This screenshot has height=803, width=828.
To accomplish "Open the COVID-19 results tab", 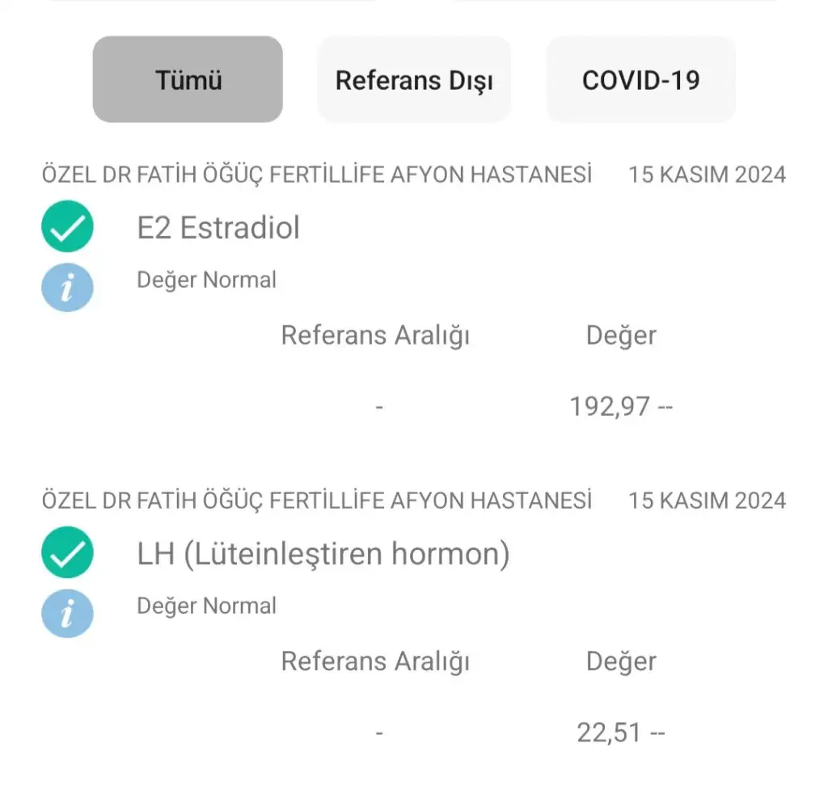I will pos(640,80).
